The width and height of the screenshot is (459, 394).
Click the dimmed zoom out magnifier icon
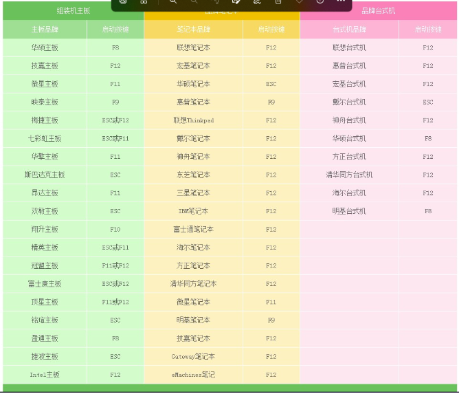[194, 2]
